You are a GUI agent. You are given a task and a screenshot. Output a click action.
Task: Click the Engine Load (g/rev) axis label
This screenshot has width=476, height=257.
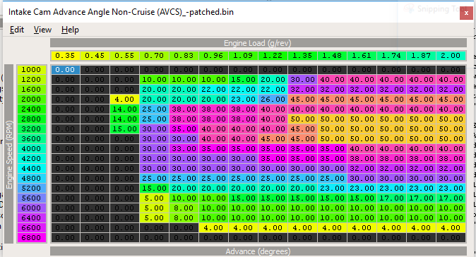tap(258, 43)
